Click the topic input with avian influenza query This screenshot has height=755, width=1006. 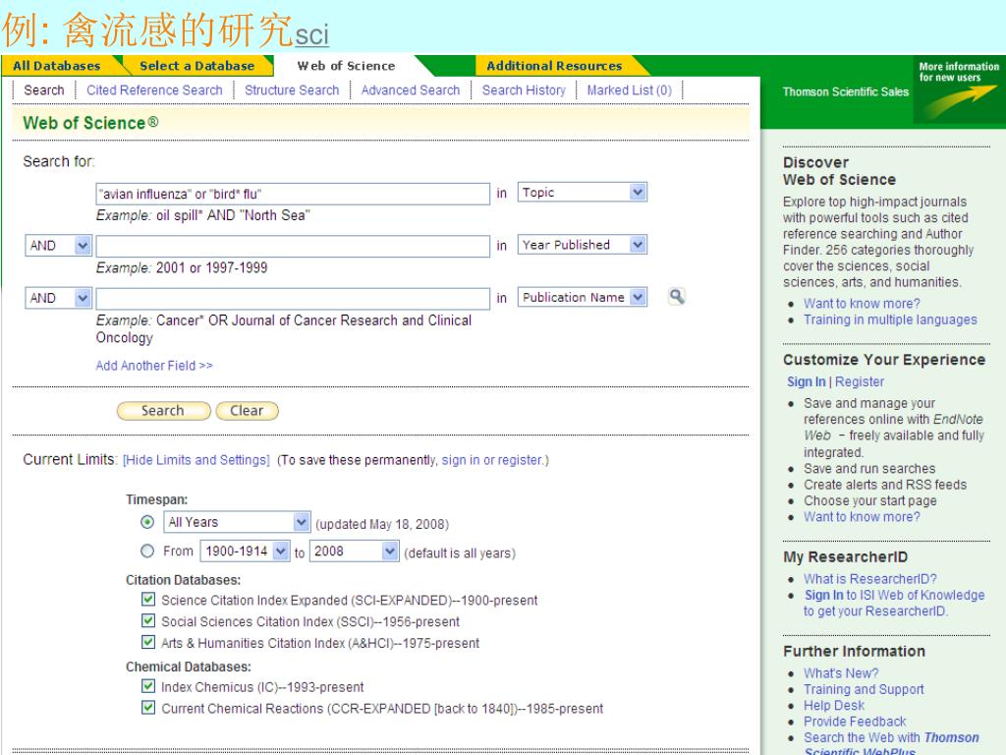293,194
